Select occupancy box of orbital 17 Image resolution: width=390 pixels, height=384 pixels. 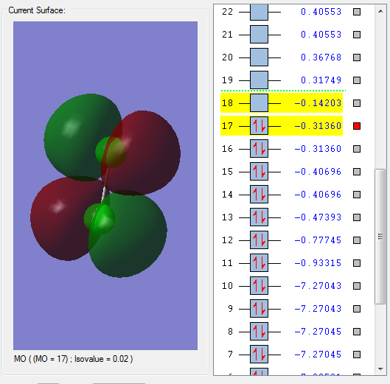pyautogui.click(x=259, y=126)
